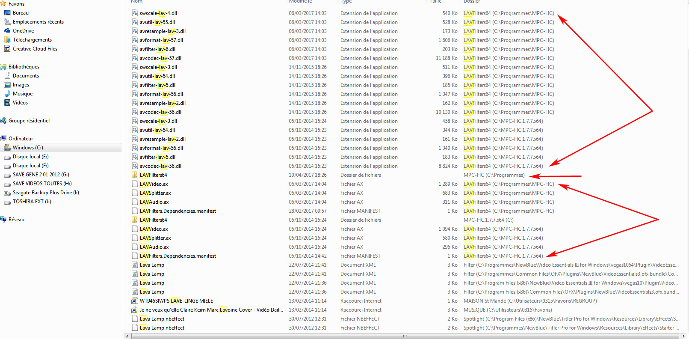Click date cell 10/04/2017 18:26

(308, 175)
